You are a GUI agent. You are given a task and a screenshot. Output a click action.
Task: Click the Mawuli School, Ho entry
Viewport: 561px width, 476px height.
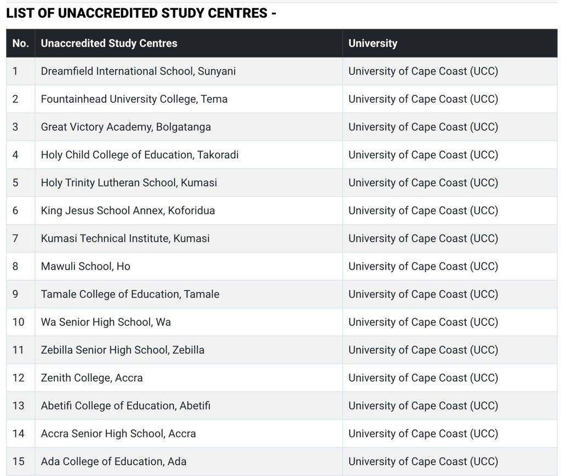85,267
